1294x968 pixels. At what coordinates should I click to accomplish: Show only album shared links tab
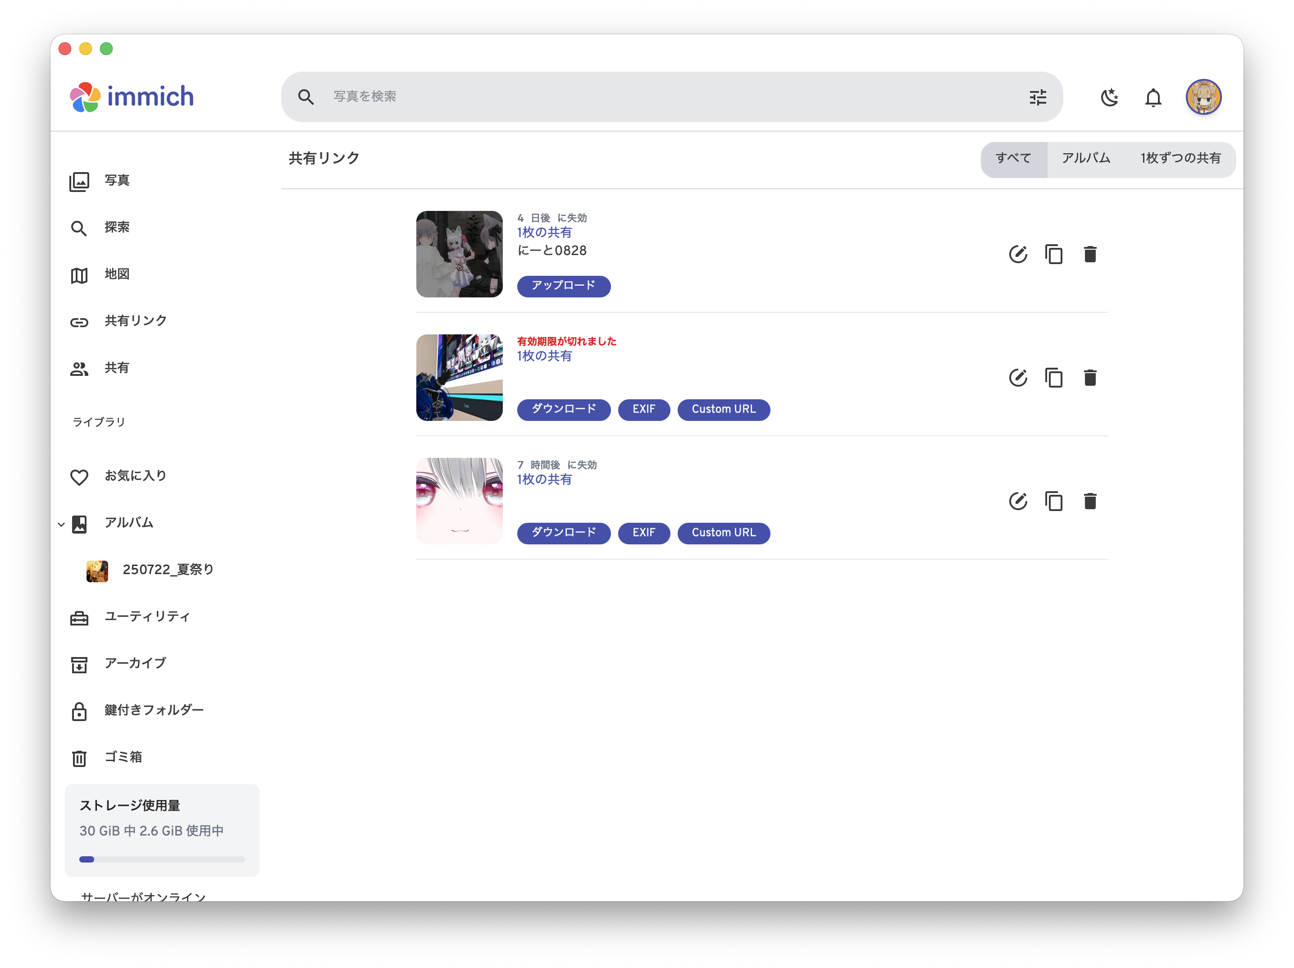1086,158
